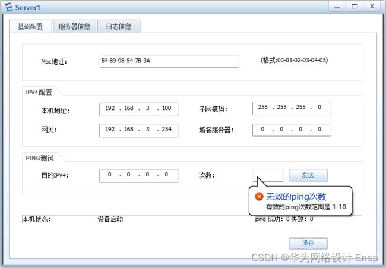Image resolution: width=386 pixels, height=268 pixels.
Task: Maximize the Server1 window
Action: pyautogui.click(x=355, y=6)
